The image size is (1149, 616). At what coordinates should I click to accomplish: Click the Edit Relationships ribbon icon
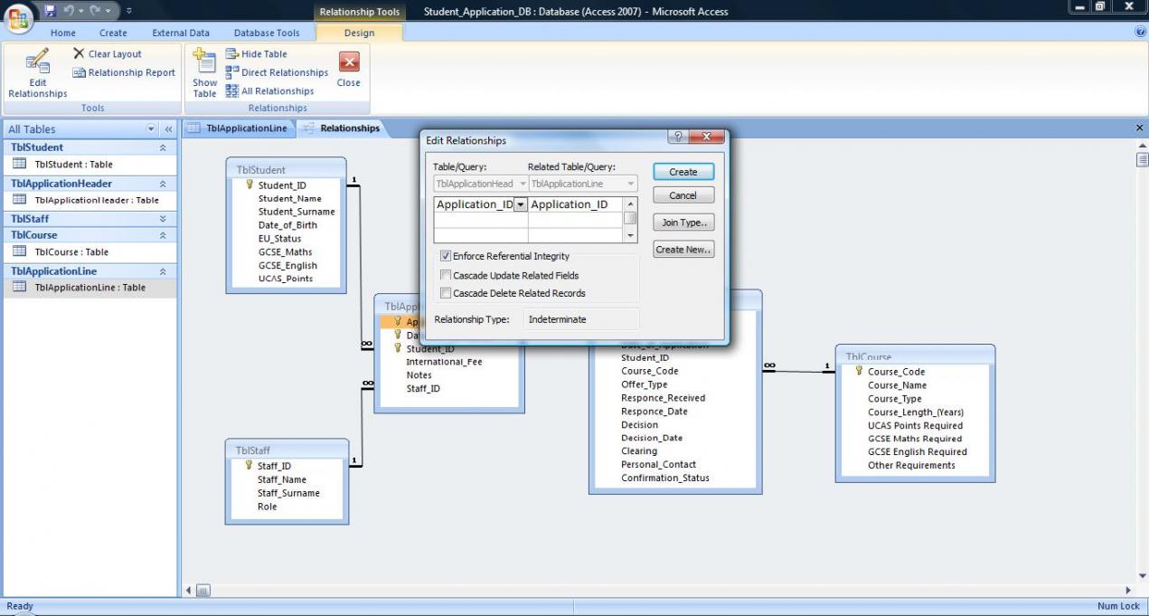(x=38, y=74)
